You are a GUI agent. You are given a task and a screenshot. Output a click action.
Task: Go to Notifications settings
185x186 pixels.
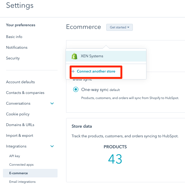[x=17, y=47]
